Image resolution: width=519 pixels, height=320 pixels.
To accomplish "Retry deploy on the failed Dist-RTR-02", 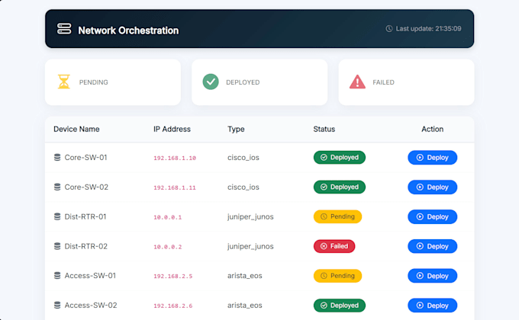I will pos(432,246).
